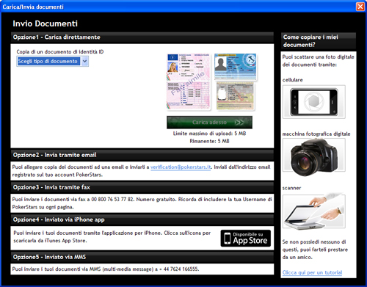Screen dimensions: 367x287
Task: Click the 'Carica adesso' upload button
Action: click(x=209, y=123)
